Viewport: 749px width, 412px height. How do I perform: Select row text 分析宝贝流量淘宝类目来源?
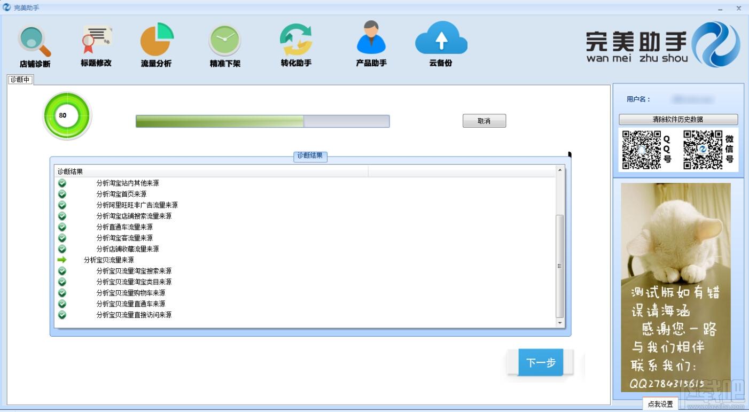[x=134, y=282]
